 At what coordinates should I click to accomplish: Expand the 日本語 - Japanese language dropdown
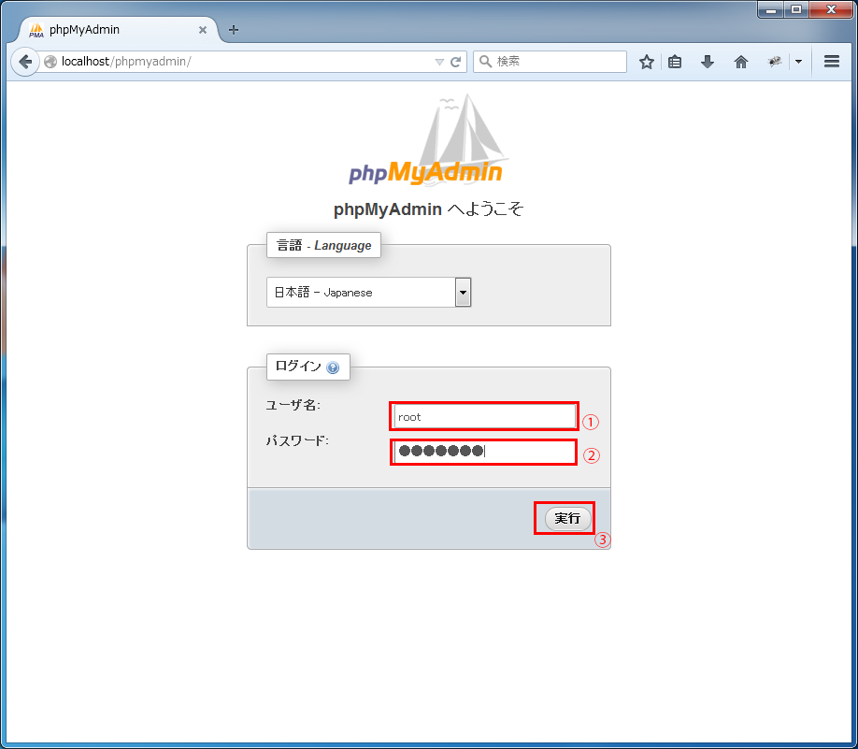click(463, 293)
